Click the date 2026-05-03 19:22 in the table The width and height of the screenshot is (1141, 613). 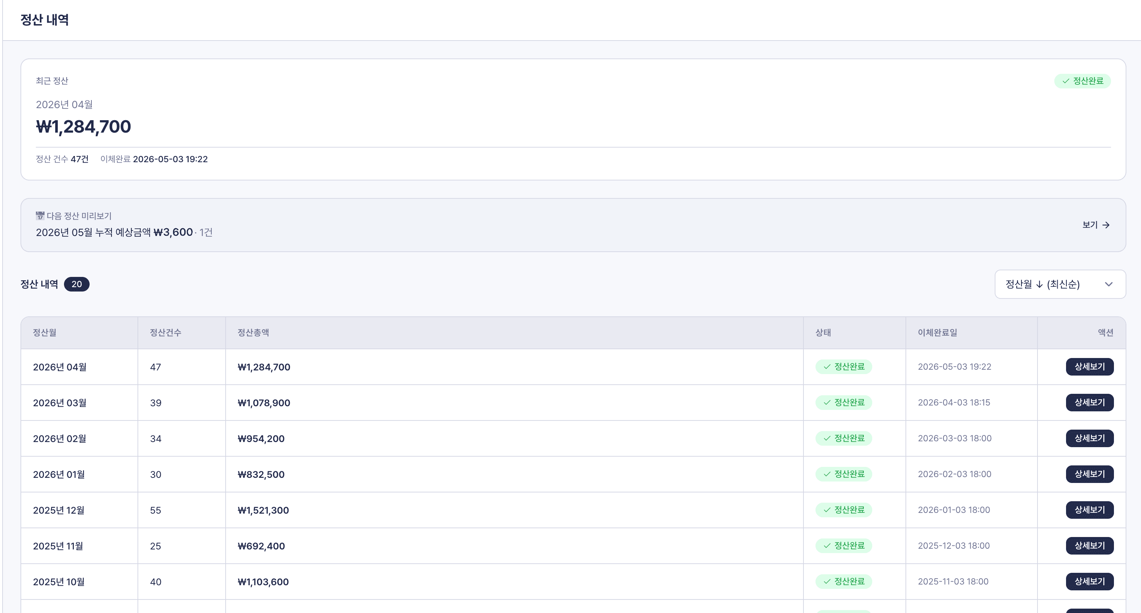(x=954, y=366)
